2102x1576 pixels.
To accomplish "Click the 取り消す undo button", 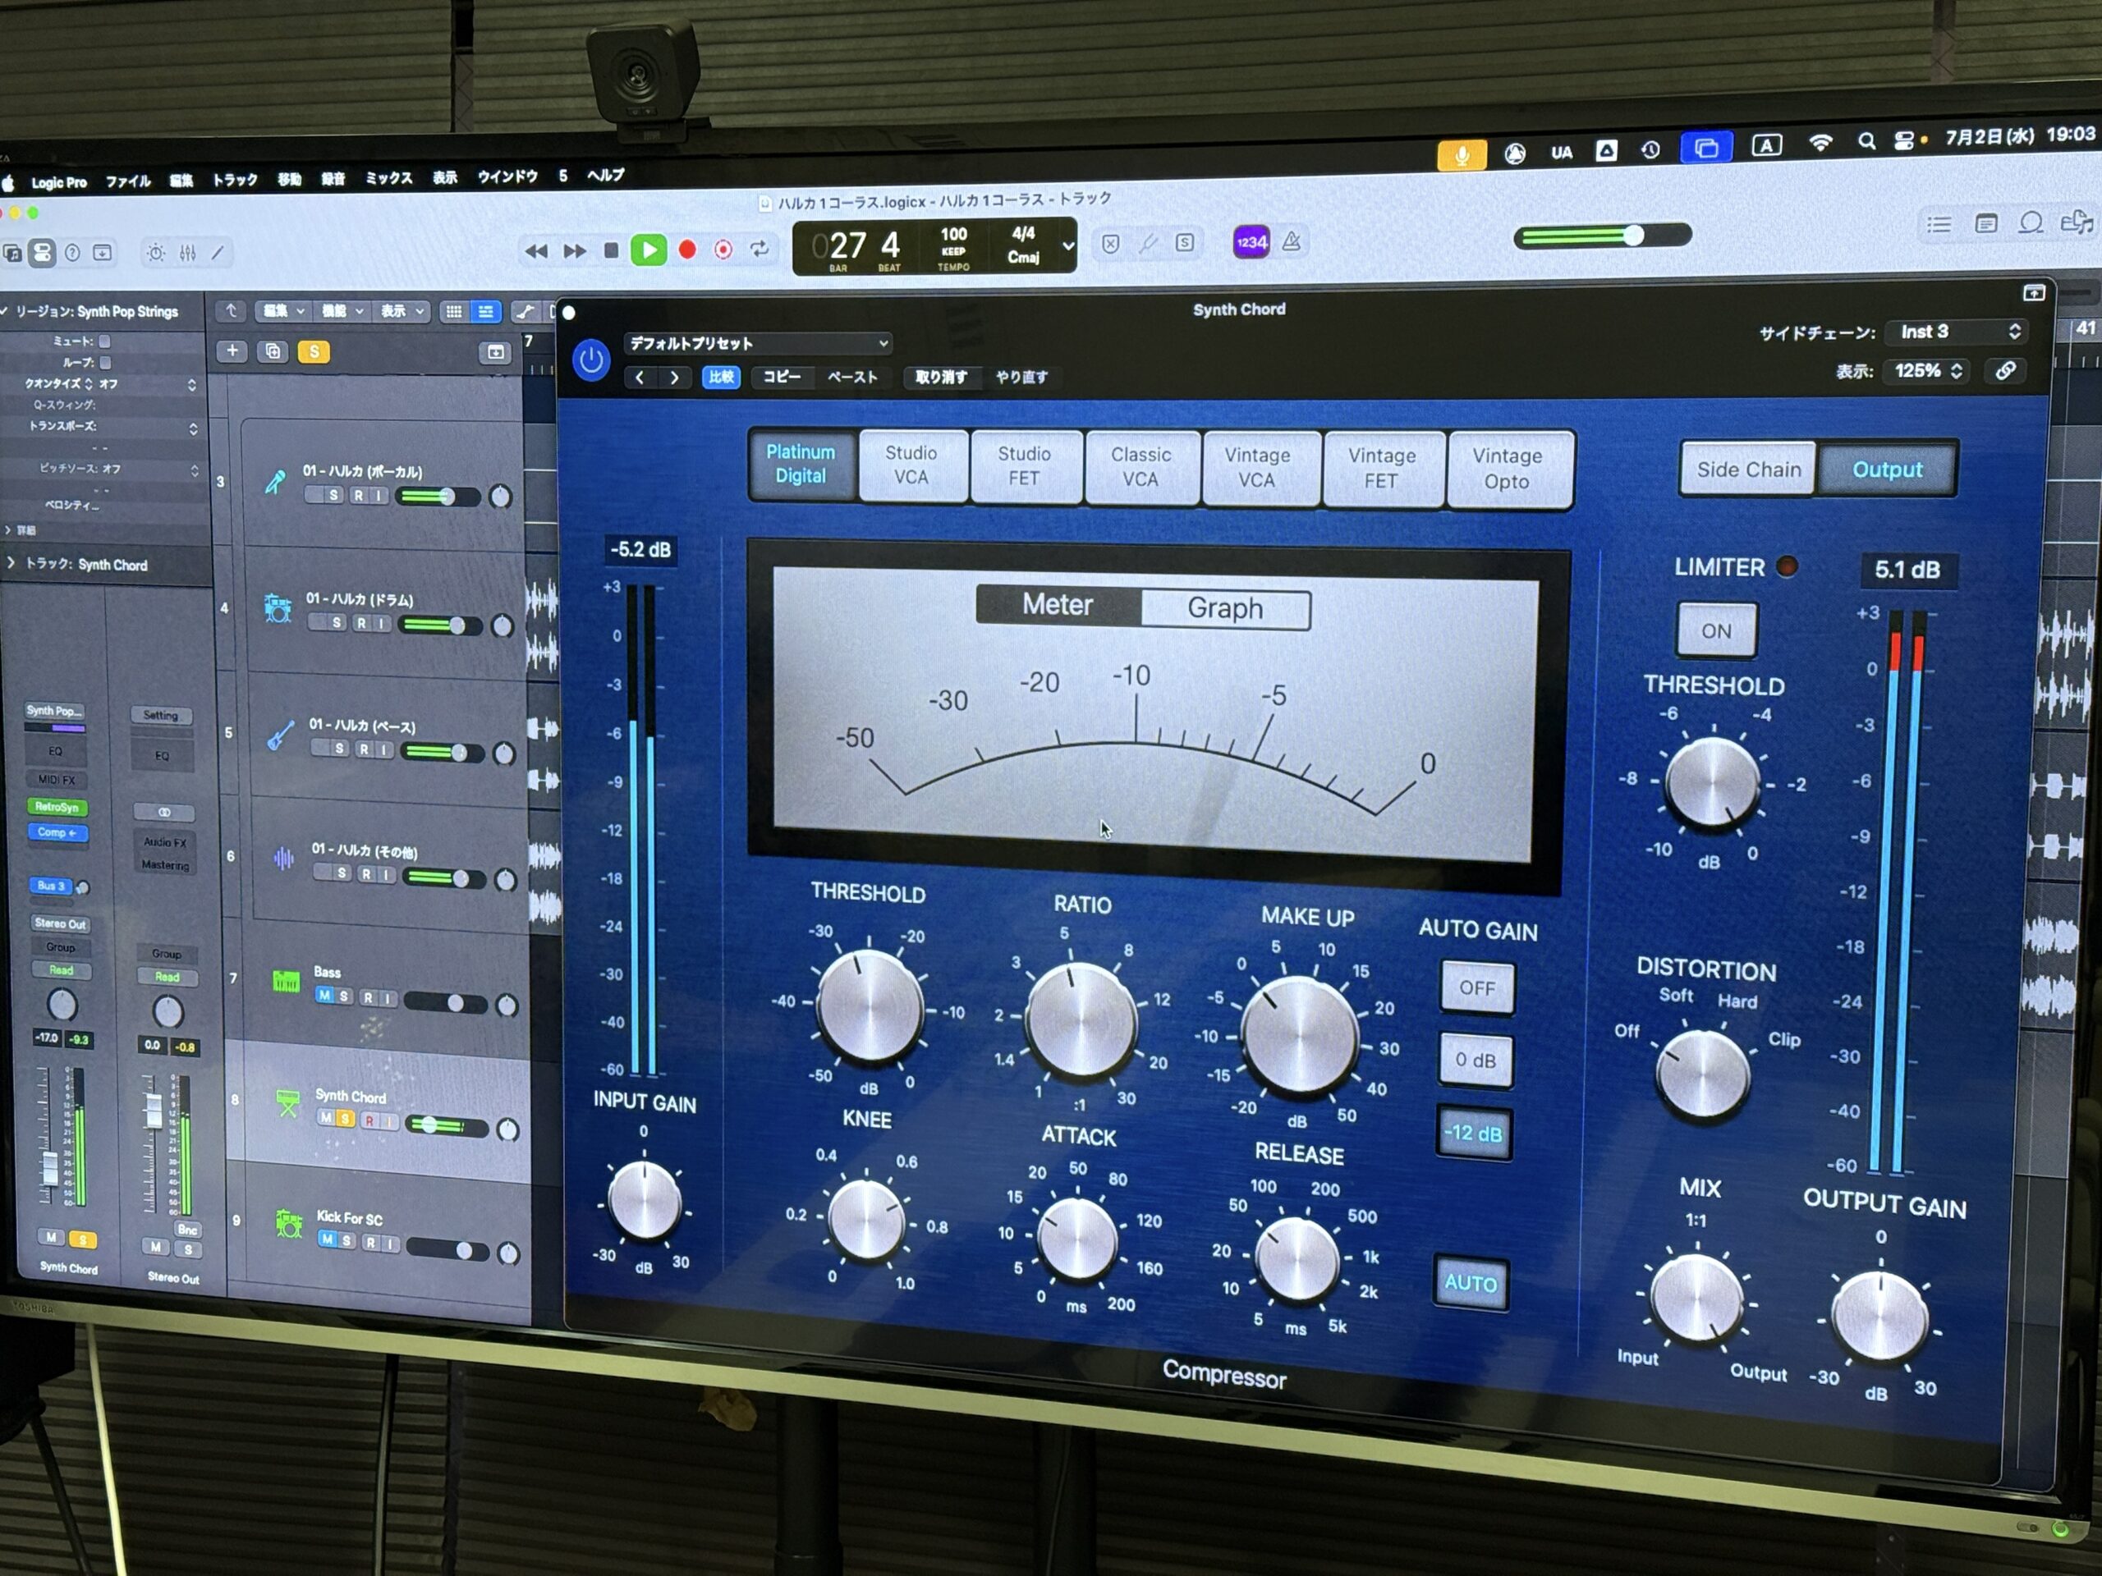I will [x=941, y=377].
